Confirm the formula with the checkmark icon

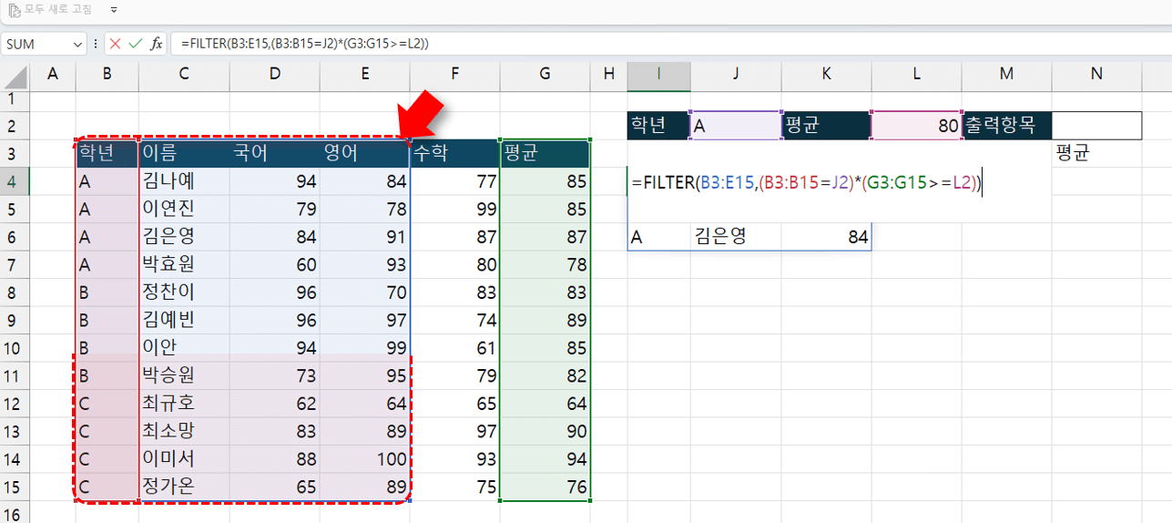point(136,44)
